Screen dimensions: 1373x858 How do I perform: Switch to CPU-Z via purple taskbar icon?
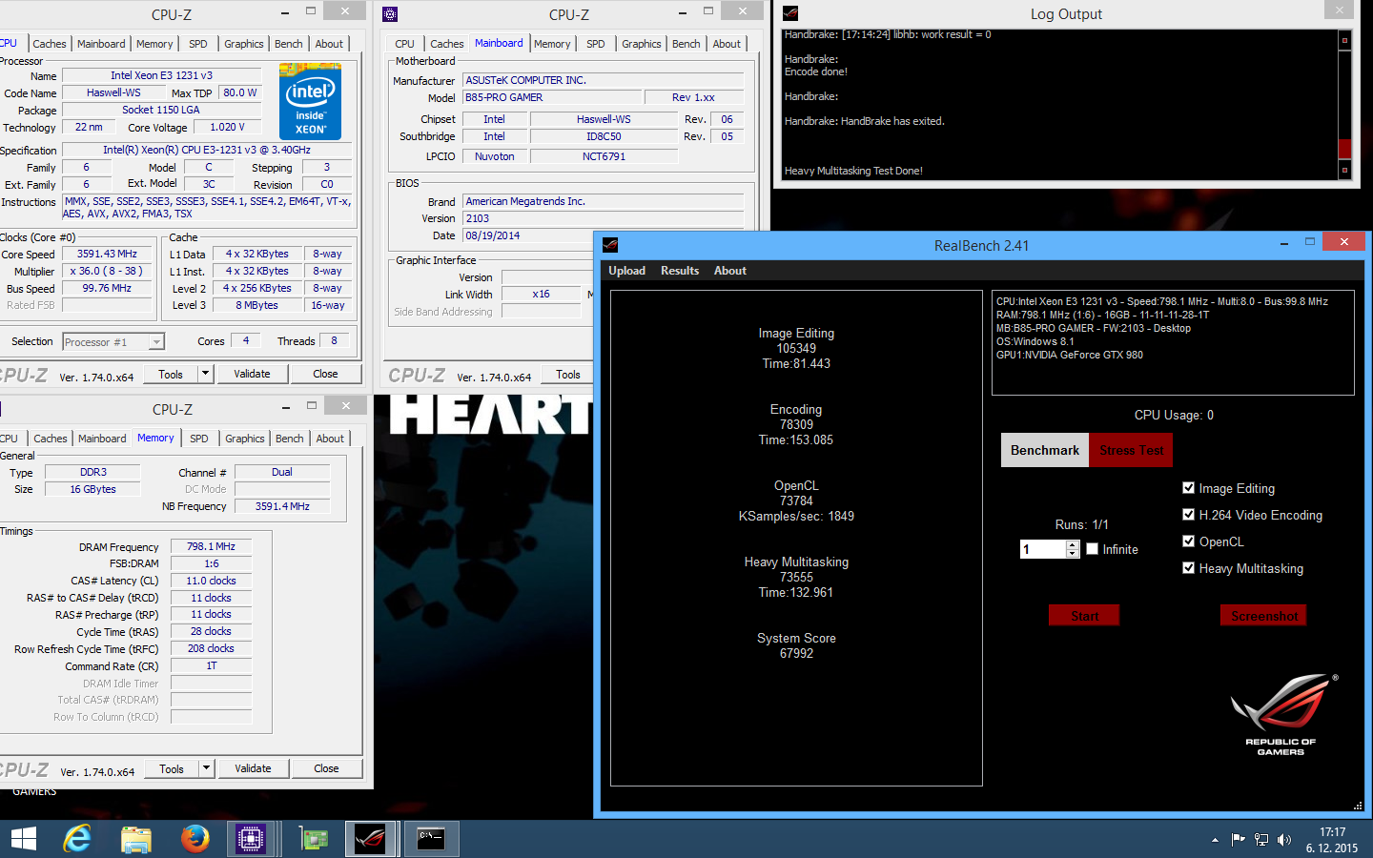point(252,839)
